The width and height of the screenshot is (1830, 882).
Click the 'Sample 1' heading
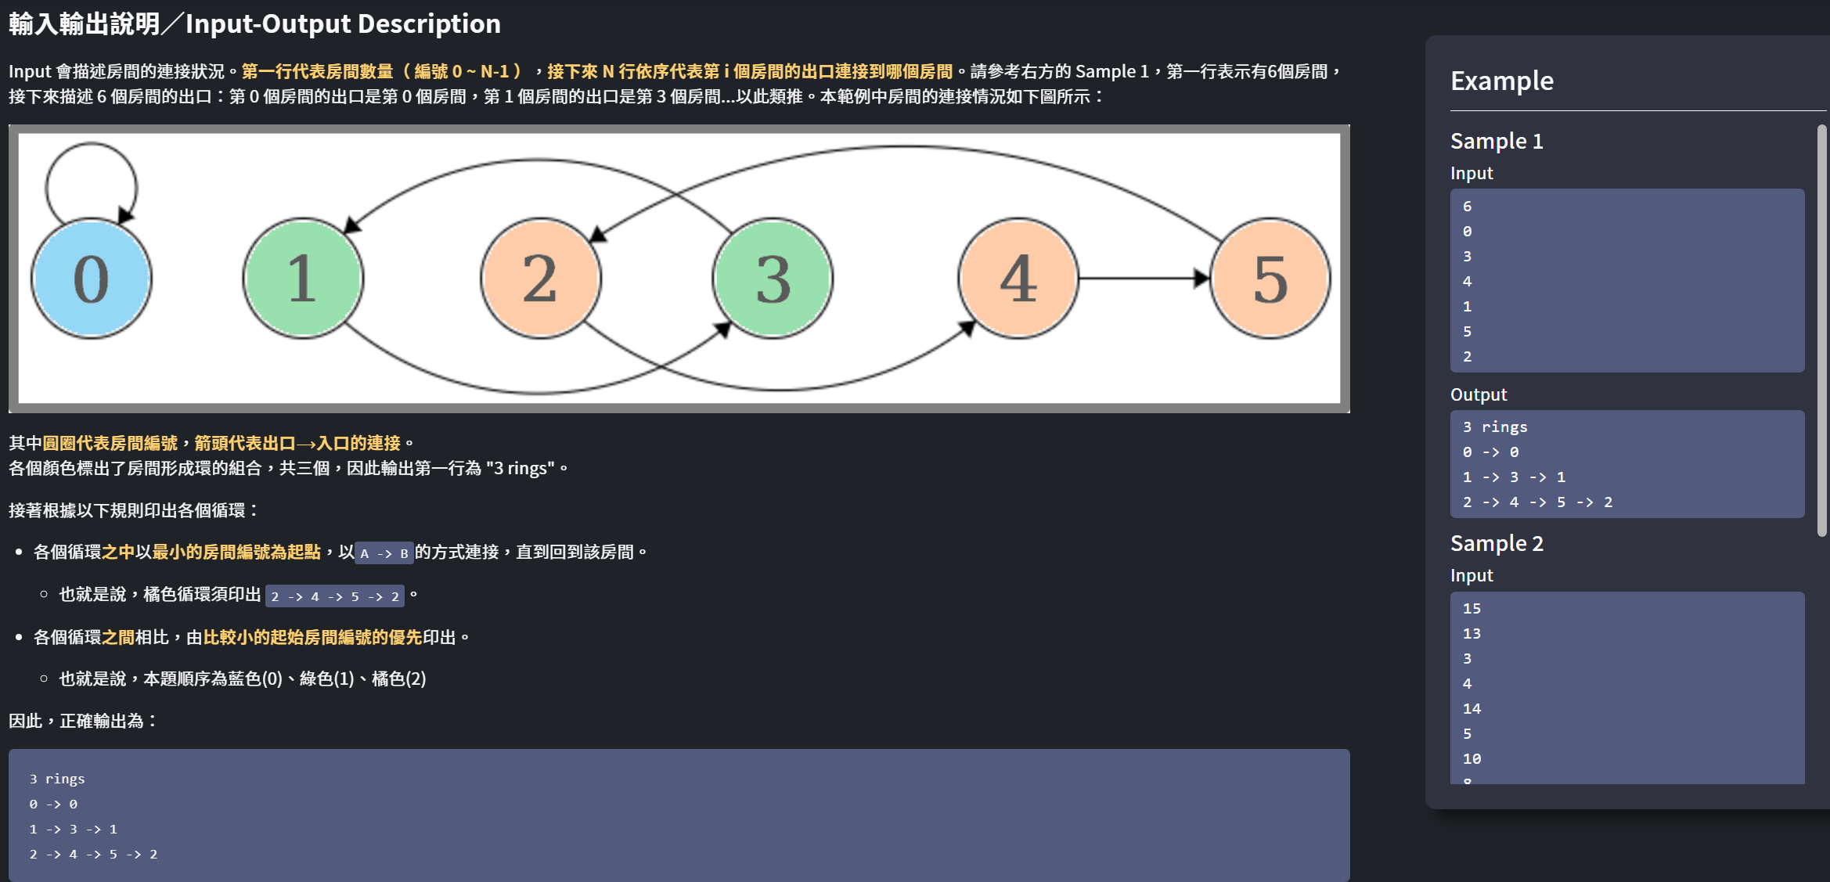pyautogui.click(x=1497, y=141)
